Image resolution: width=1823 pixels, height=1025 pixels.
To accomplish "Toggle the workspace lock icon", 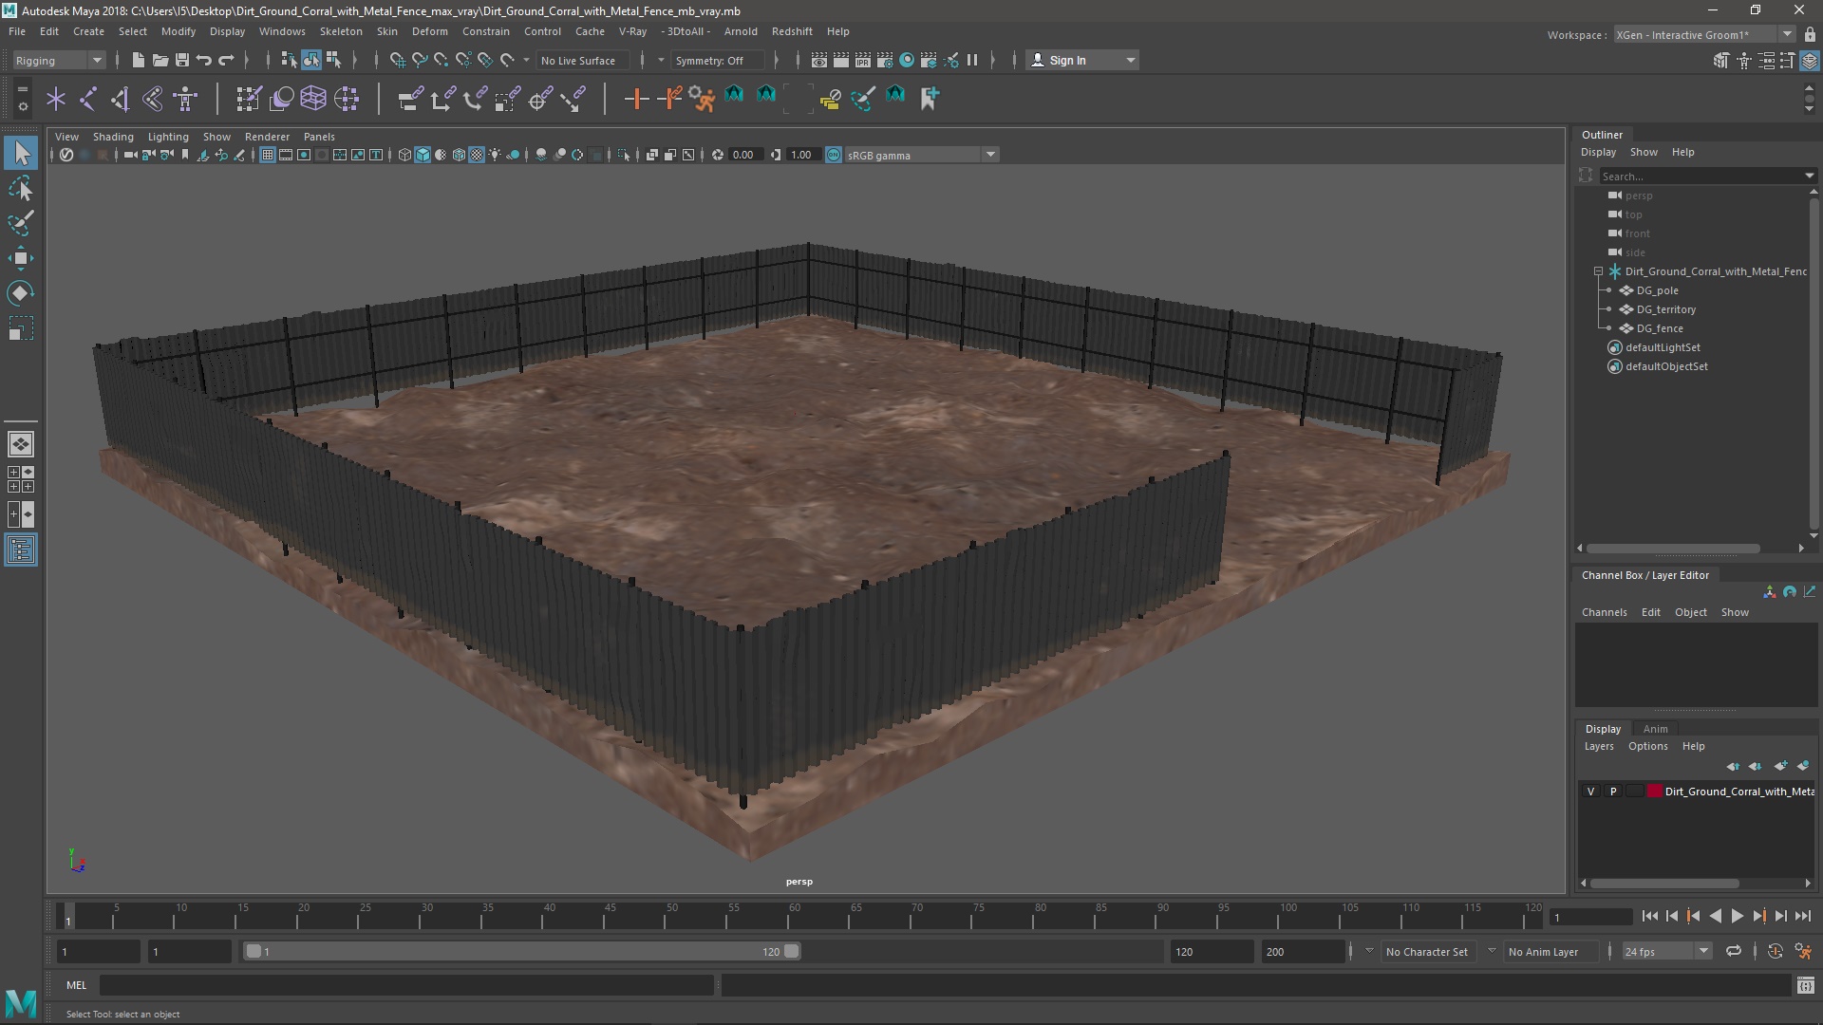I will click(1810, 34).
